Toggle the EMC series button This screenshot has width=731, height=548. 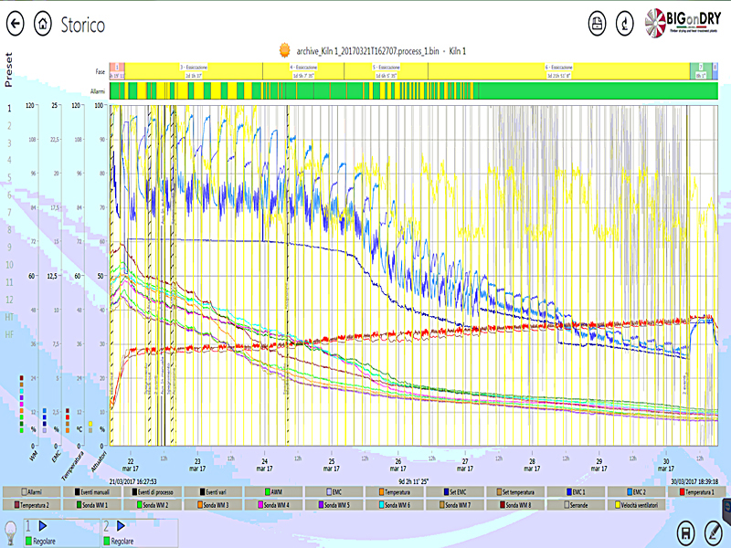click(x=334, y=491)
